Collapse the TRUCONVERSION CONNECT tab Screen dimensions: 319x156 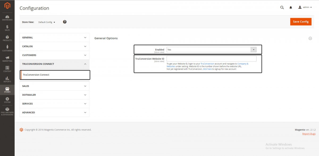(54, 64)
